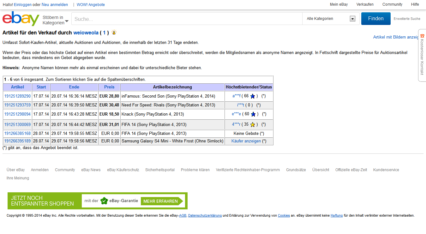Open the Alle Kategorien dropdown

click(331, 19)
